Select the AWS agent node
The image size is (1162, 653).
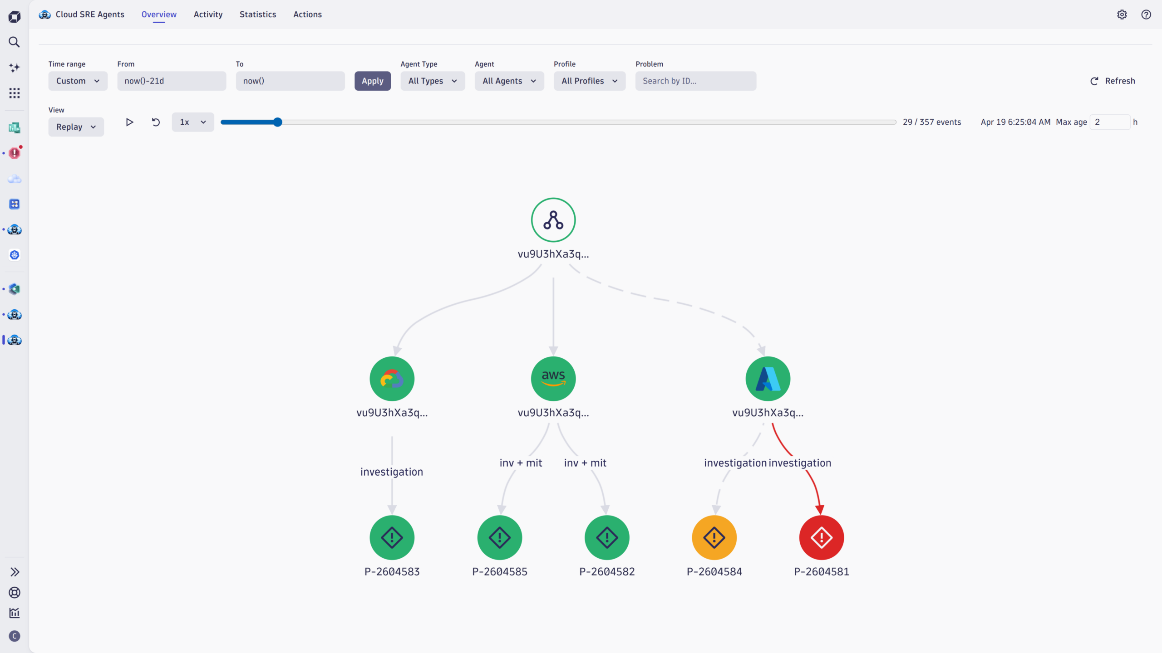point(553,379)
